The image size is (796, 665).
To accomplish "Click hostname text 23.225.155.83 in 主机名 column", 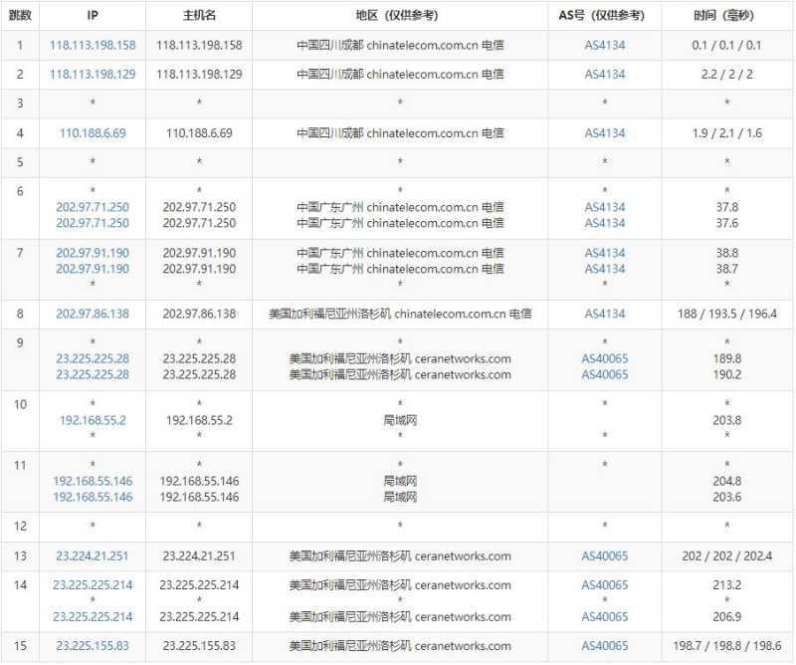I will click(199, 646).
